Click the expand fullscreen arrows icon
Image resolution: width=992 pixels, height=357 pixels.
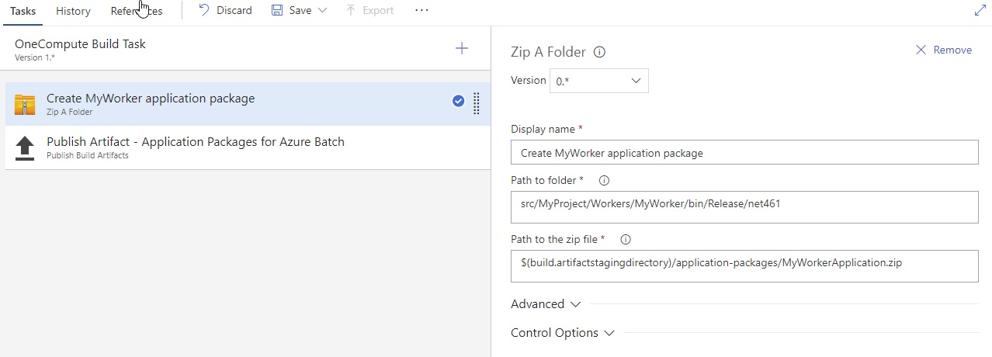pyautogui.click(x=980, y=11)
